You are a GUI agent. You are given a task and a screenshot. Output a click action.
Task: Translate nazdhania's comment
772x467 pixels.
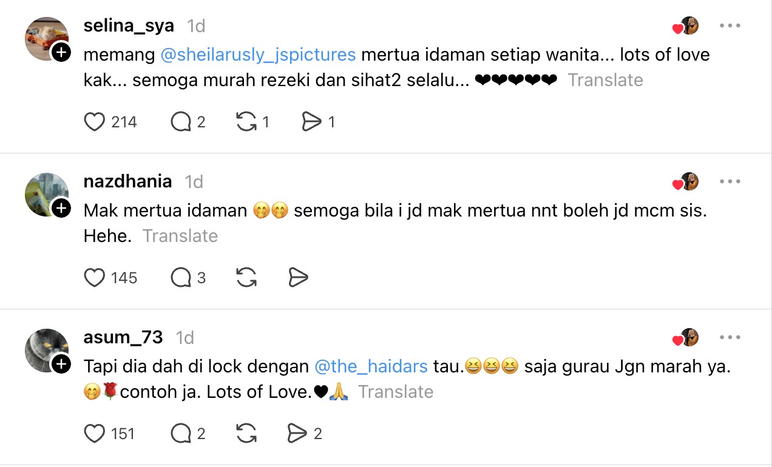point(180,236)
